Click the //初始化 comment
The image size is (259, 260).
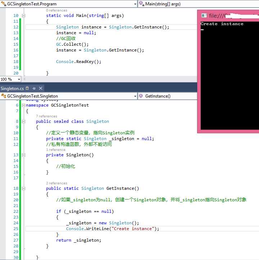click(66, 166)
